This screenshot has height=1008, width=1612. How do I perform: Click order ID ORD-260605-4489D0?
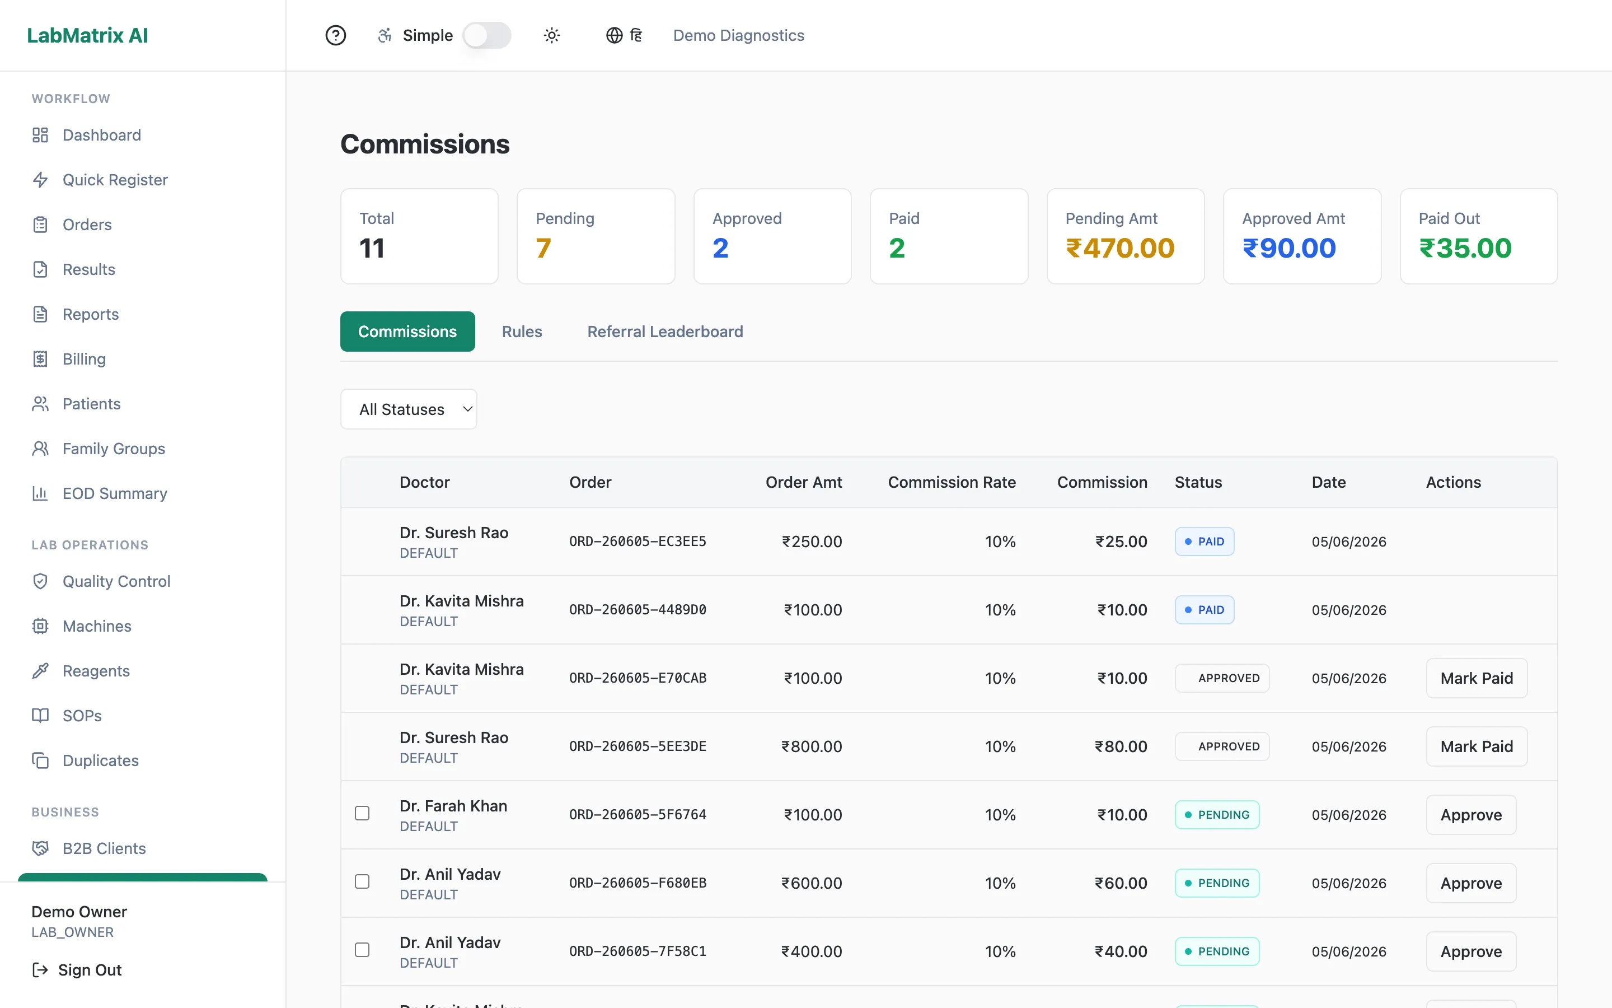tap(638, 610)
